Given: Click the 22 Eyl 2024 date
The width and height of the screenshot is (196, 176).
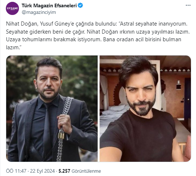Looking at the screenshot, I should pos(42,171).
